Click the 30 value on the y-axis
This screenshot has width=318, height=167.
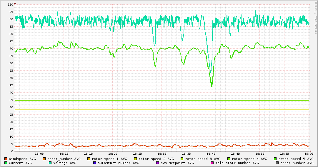(11, 107)
